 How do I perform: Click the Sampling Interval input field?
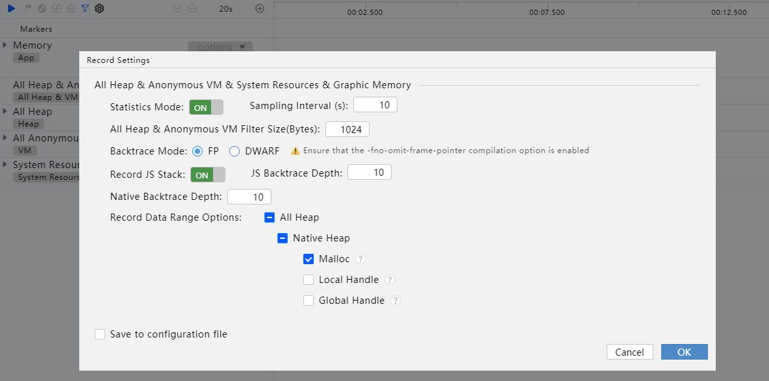coord(375,105)
